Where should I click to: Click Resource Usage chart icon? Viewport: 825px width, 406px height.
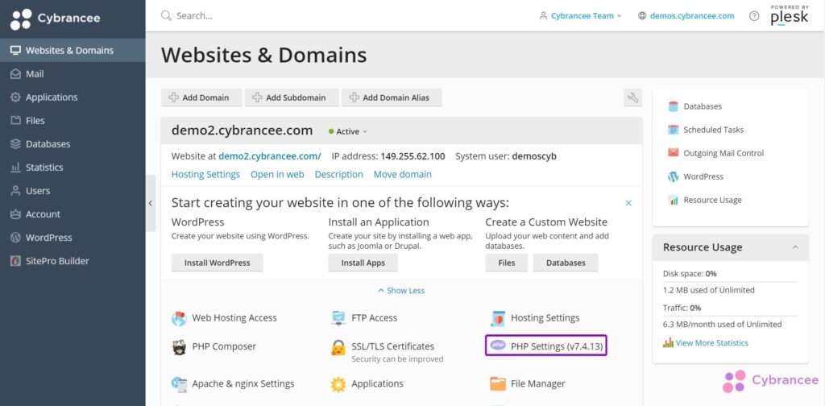tap(674, 200)
